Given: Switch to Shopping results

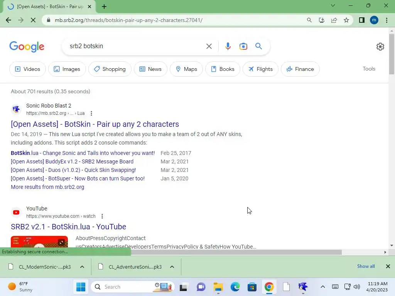Looking at the screenshot, I should pos(110,69).
